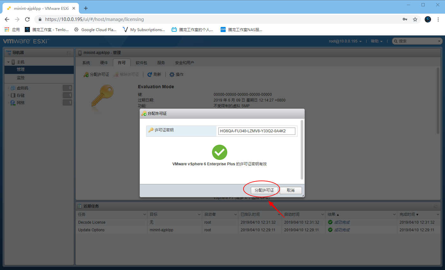445x270 pixels.
Task: Expand the Virtual Machines (虚拟机) tree node
Action: tap(9, 88)
